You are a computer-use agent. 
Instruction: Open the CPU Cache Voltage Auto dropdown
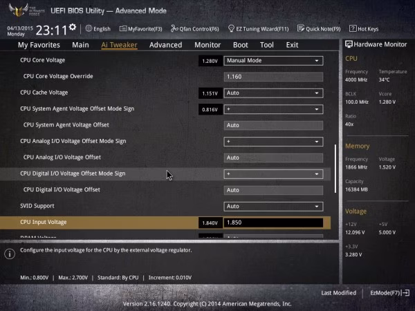tap(273, 93)
